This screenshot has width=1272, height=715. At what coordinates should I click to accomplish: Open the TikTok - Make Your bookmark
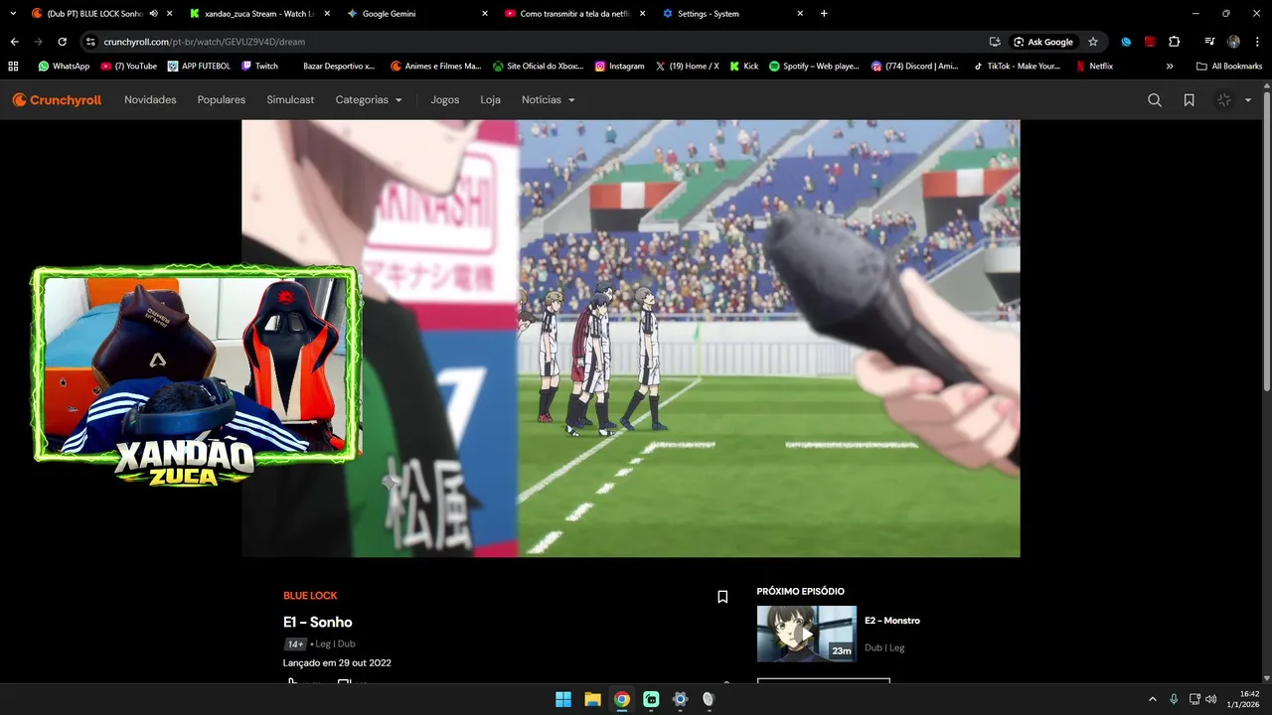coord(1017,67)
